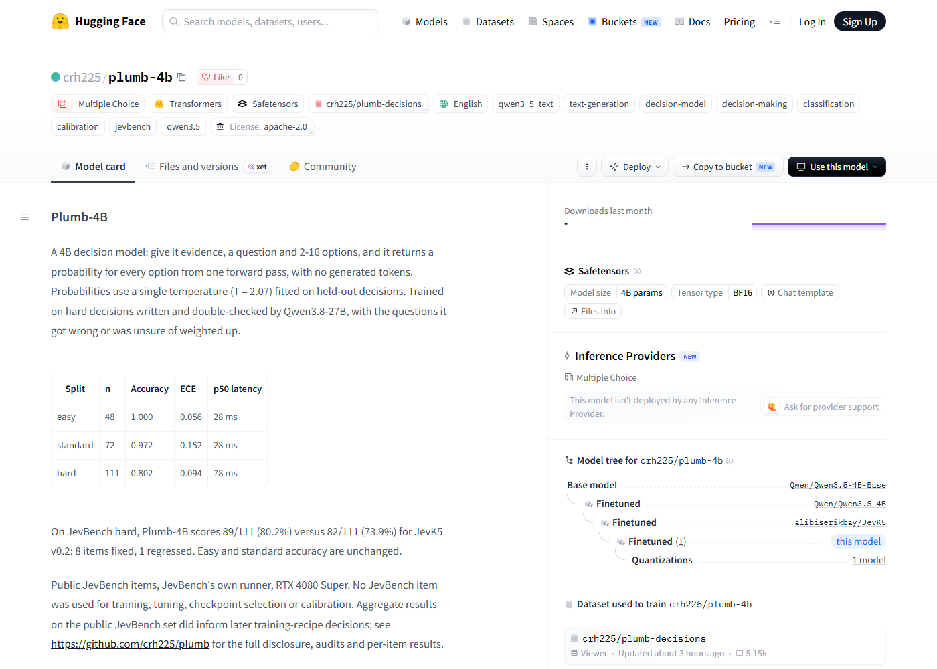The image size is (937, 669).
Task: Go to Models in the top navigation
Action: (424, 21)
